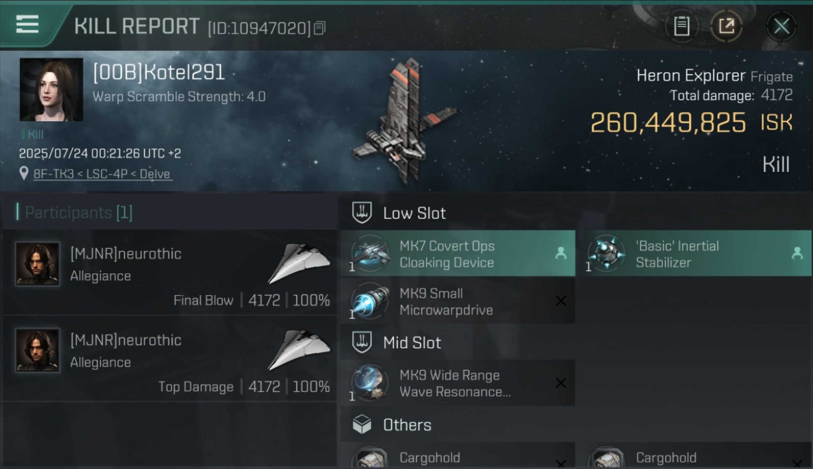The height and width of the screenshot is (469, 813).
Task: Toggle person marker on Covert Ops Cloaking Device
Action: point(561,253)
